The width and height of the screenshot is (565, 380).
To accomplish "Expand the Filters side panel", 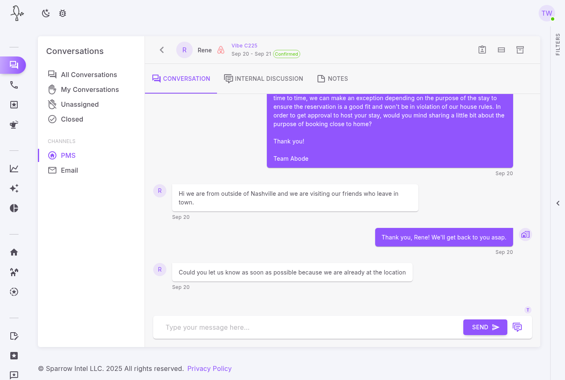I will pyautogui.click(x=558, y=203).
